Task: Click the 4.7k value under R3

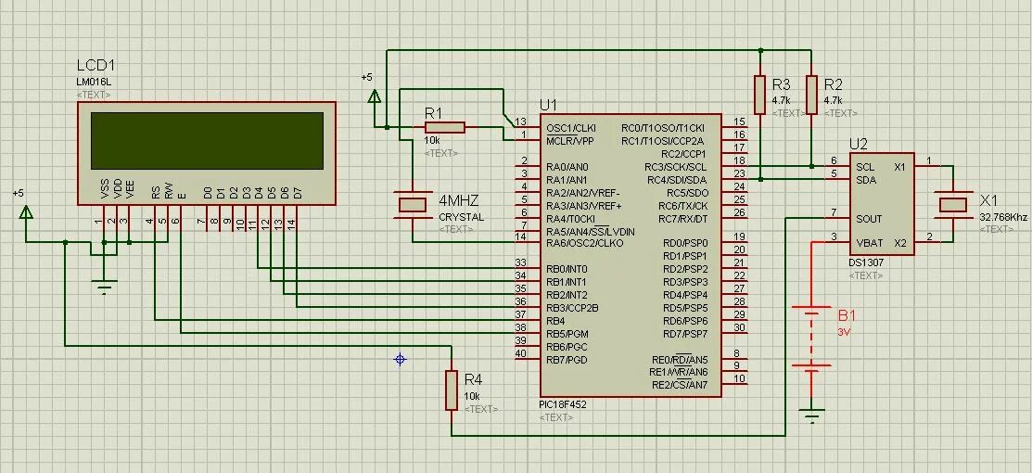Action: tap(781, 101)
